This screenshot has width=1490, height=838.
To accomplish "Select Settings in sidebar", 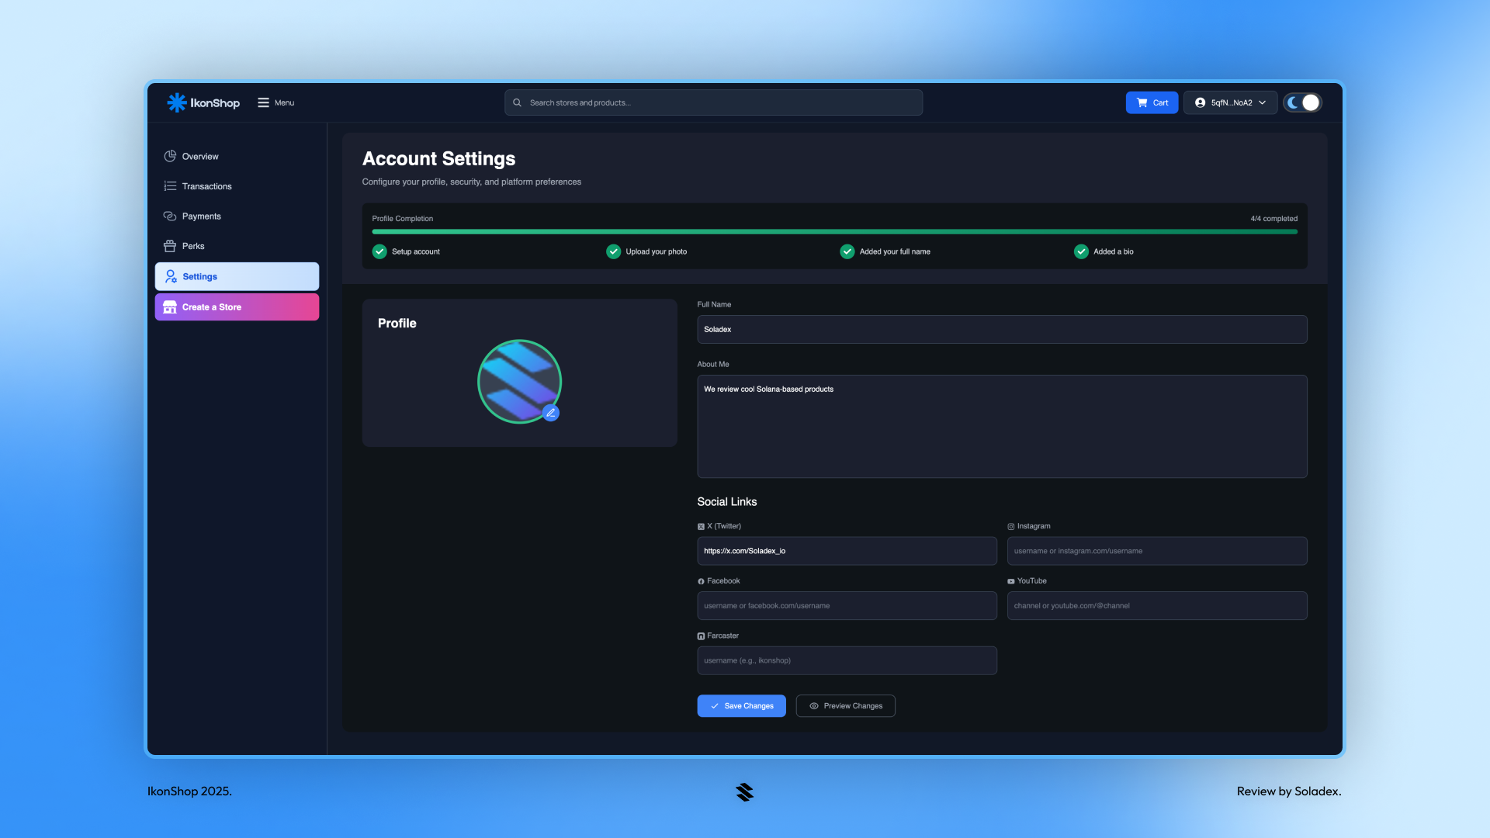I will (237, 276).
